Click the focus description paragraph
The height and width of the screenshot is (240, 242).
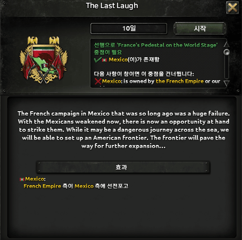(123, 130)
